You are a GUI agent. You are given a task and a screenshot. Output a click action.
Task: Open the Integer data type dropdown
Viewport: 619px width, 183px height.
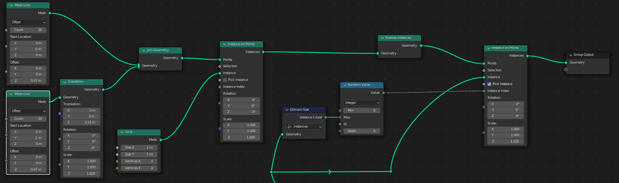(x=362, y=102)
